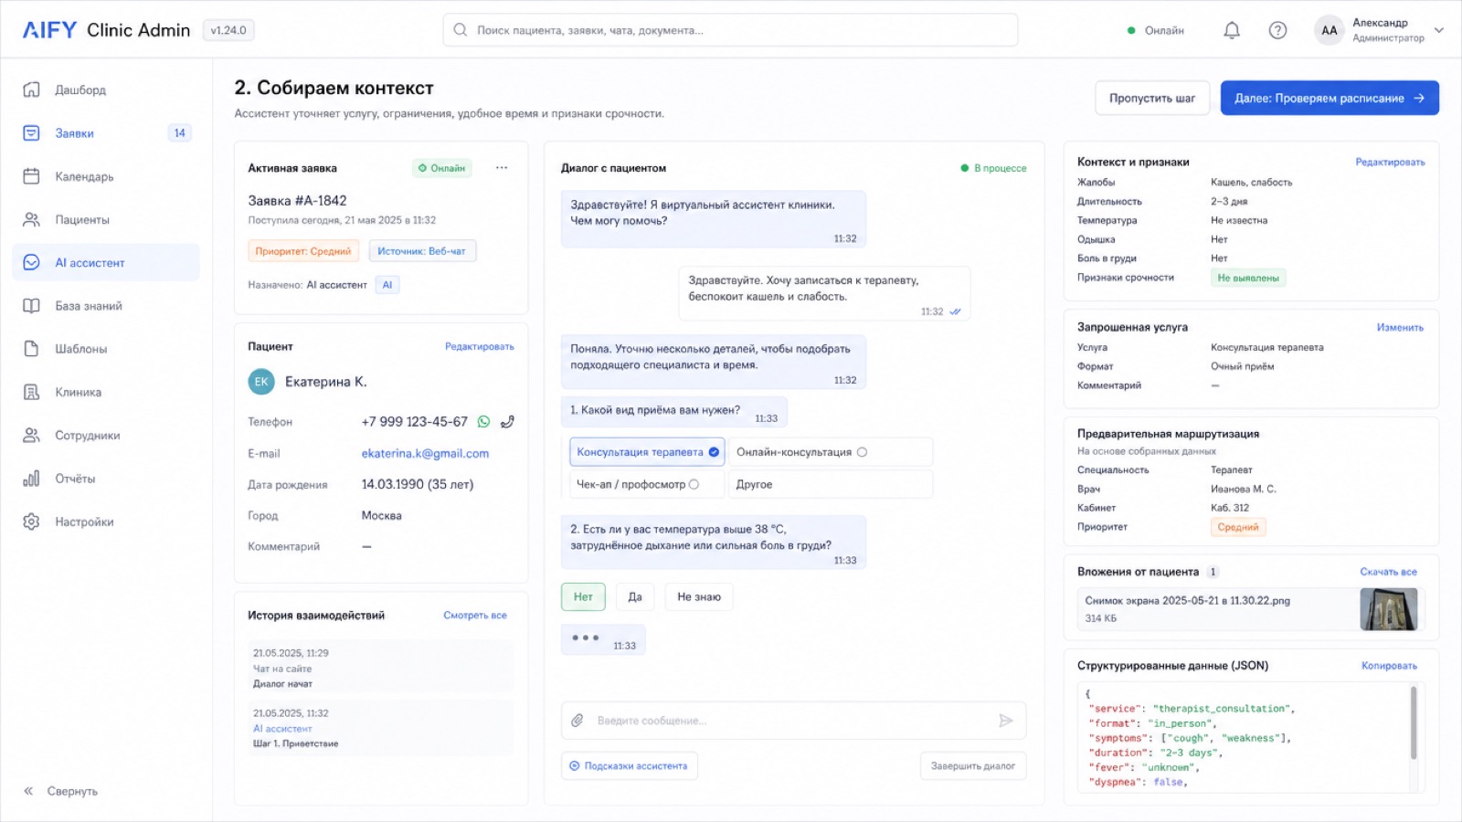
Task: Click the Настройки gear icon
Action: [31, 522]
